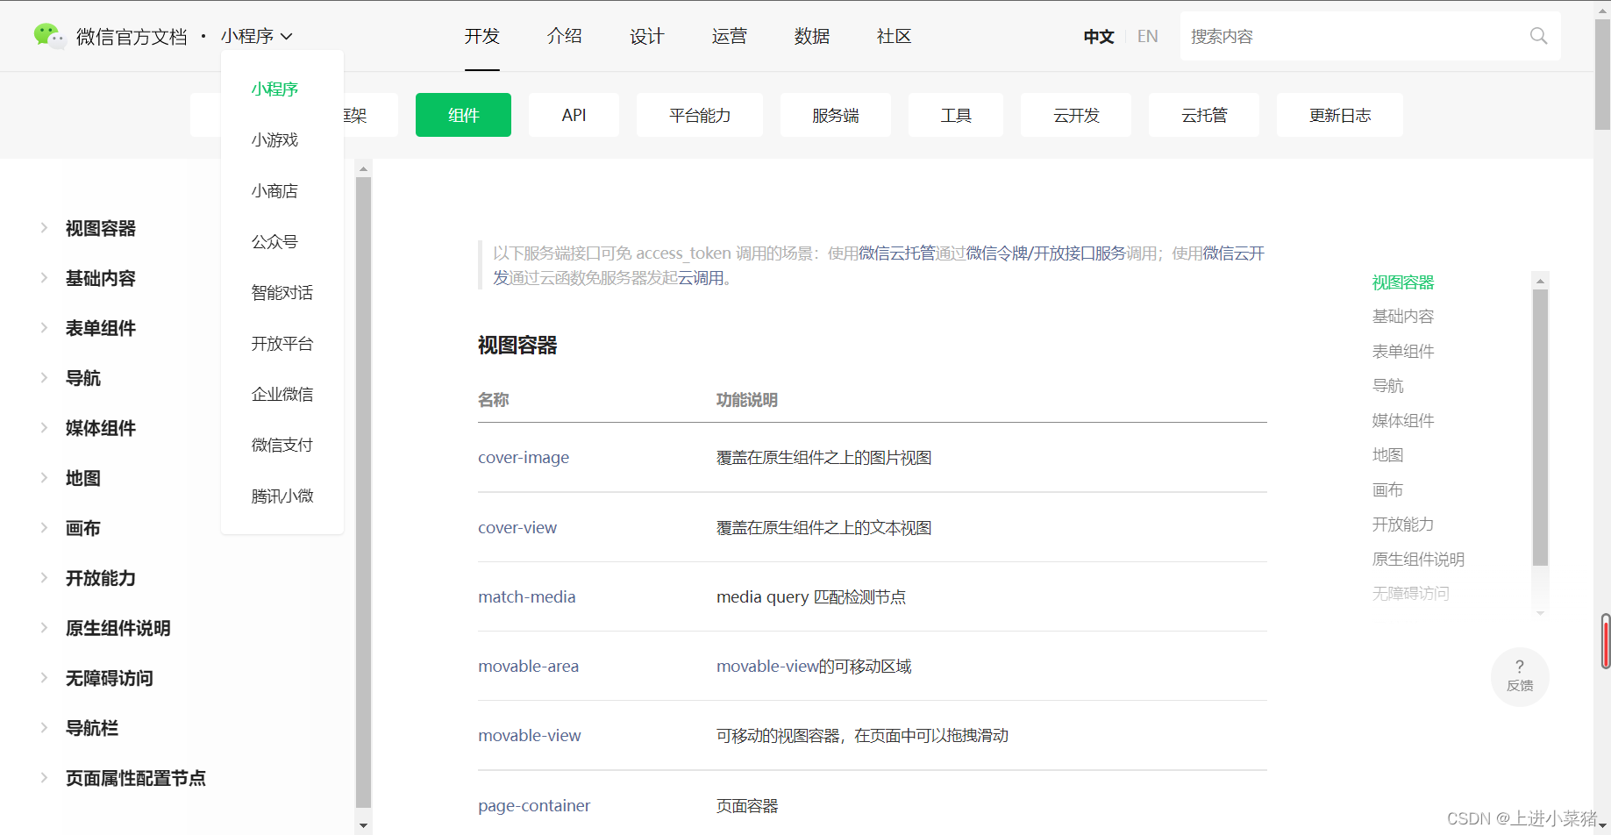
Task: Expand the 媒体组件 sidebar section
Action: click(x=44, y=428)
